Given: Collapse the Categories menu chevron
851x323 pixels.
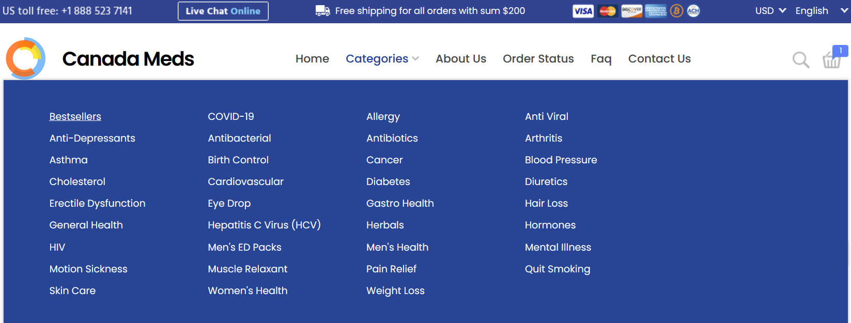Looking at the screenshot, I should 416,59.
